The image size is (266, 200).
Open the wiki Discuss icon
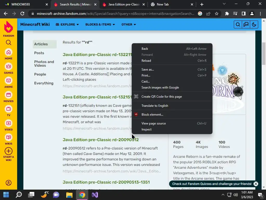point(246,24)
